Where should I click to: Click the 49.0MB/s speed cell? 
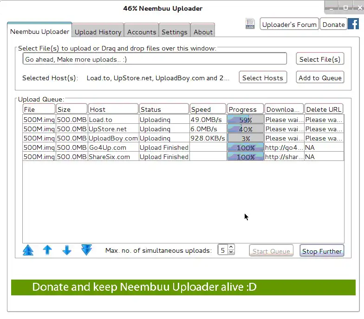(x=208, y=120)
